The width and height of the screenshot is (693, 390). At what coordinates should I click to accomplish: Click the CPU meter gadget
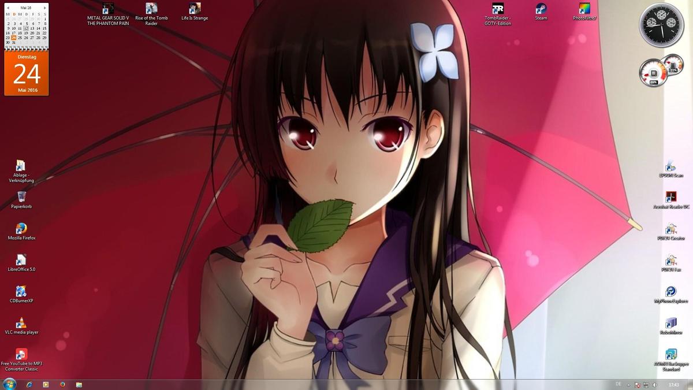661,70
